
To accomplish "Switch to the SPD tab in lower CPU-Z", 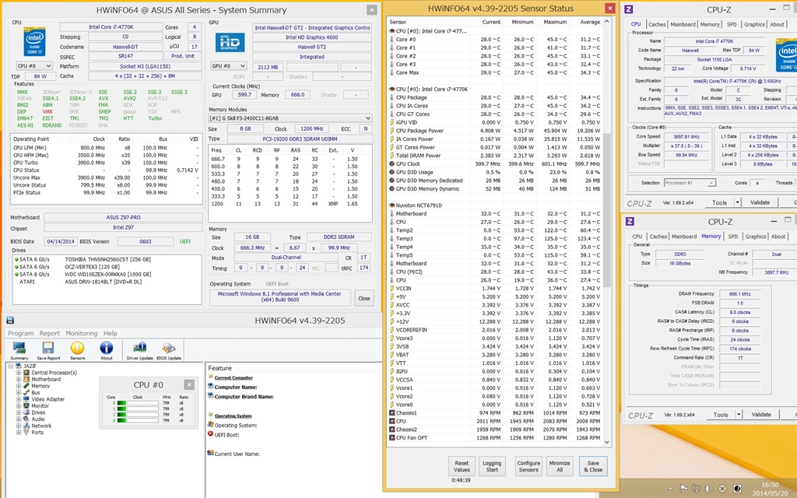I will pos(732,237).
